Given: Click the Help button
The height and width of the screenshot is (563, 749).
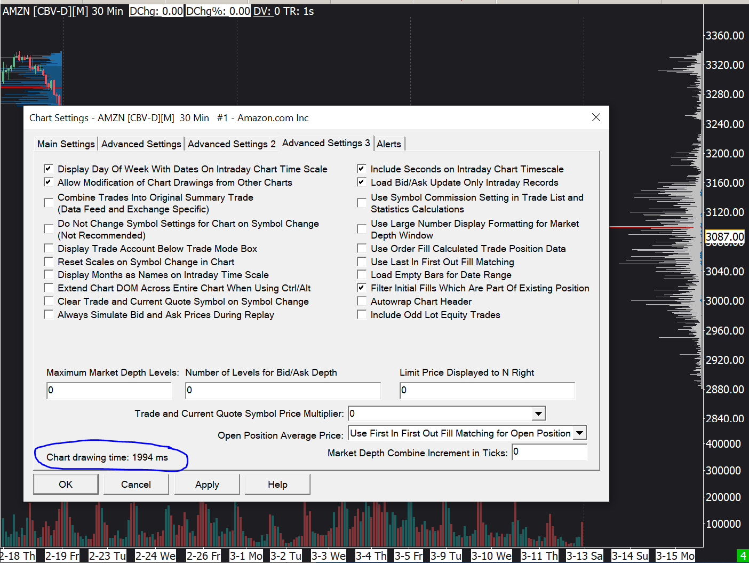Looking at the screenshot, I should point(277,485).
